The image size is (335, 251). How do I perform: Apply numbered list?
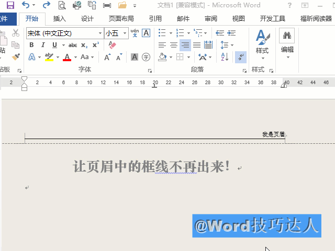(180, 33)
